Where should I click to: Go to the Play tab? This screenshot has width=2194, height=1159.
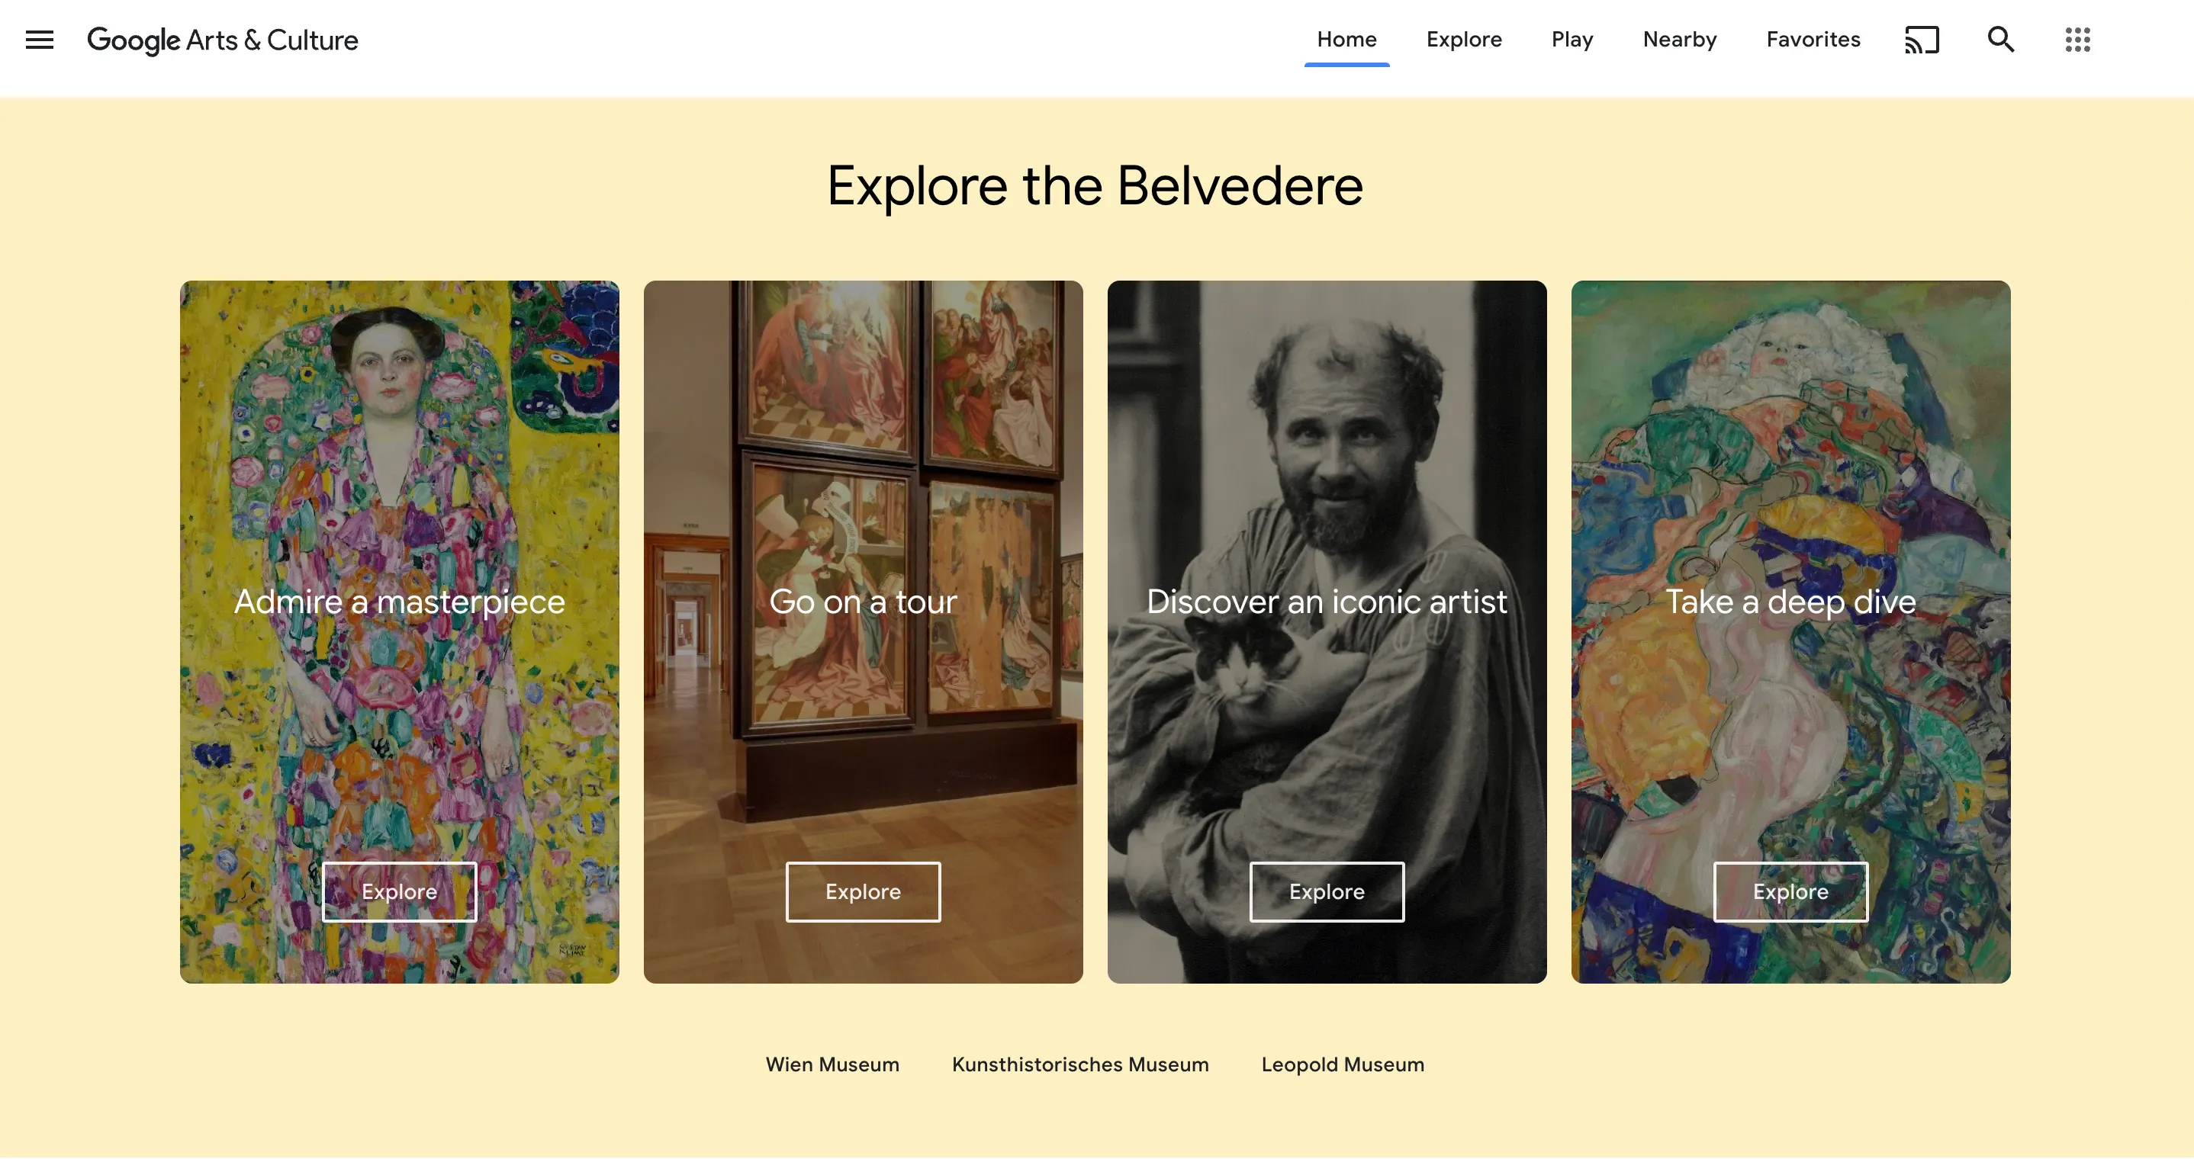pyautogui.click(x=1572, y=39)
